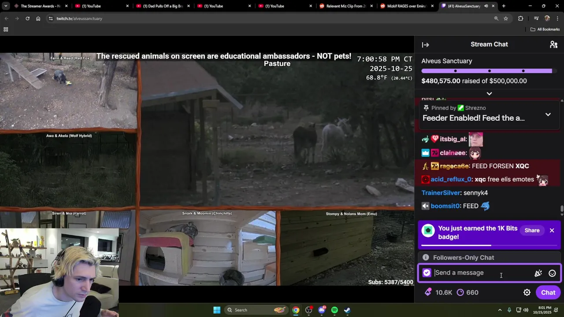Reload the Twitch page
The height and width of the screenshot is (317, 564).
click(x=27, y=18)
